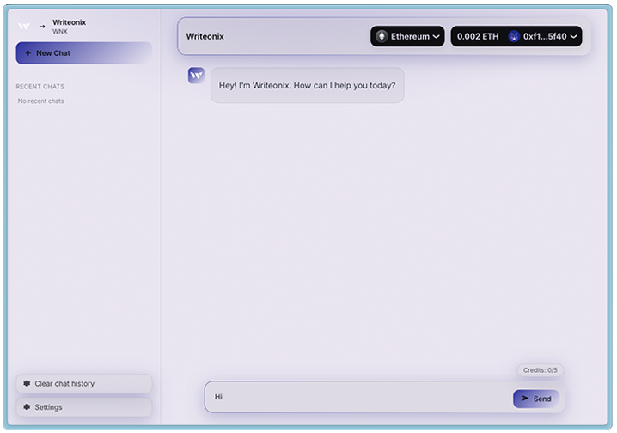Screen dimensions: 617x433
Task: Click the paper plane send icon
Action: [x=525, y=399]
